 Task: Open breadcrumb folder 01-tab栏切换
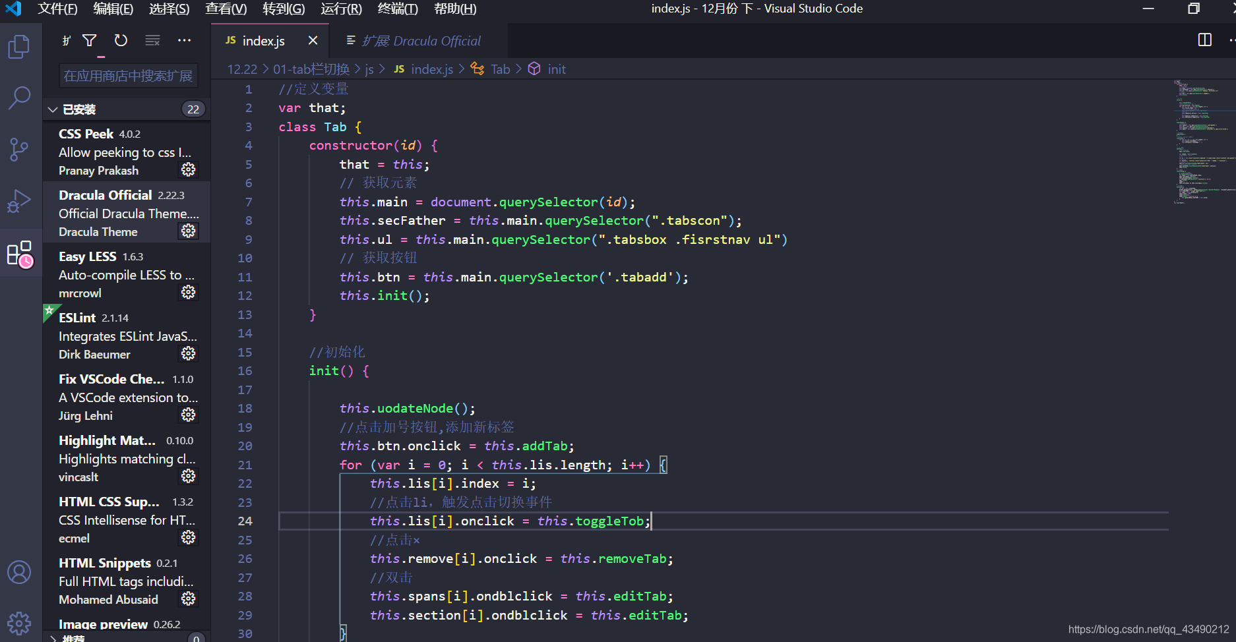(x=311, y=69)
